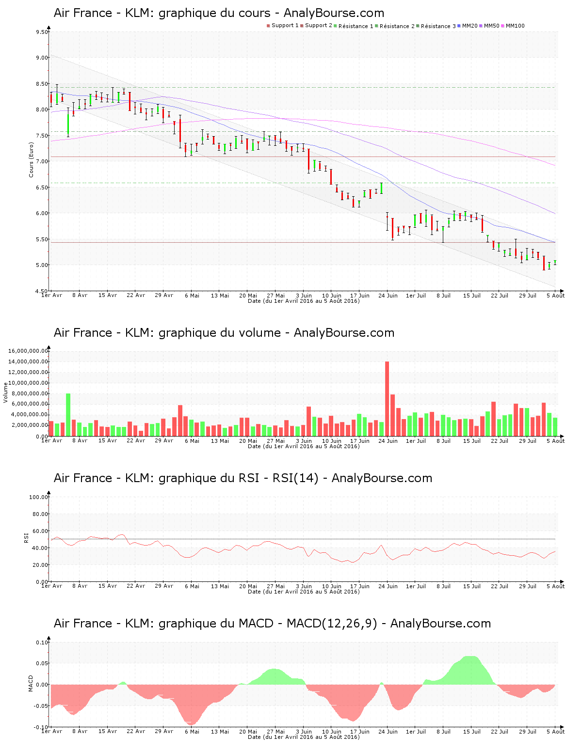This screenshot has width=582, height=751.
Task: Select the Résistance 2 legend label
Action: pyautogui.click(x=397, y=26)
